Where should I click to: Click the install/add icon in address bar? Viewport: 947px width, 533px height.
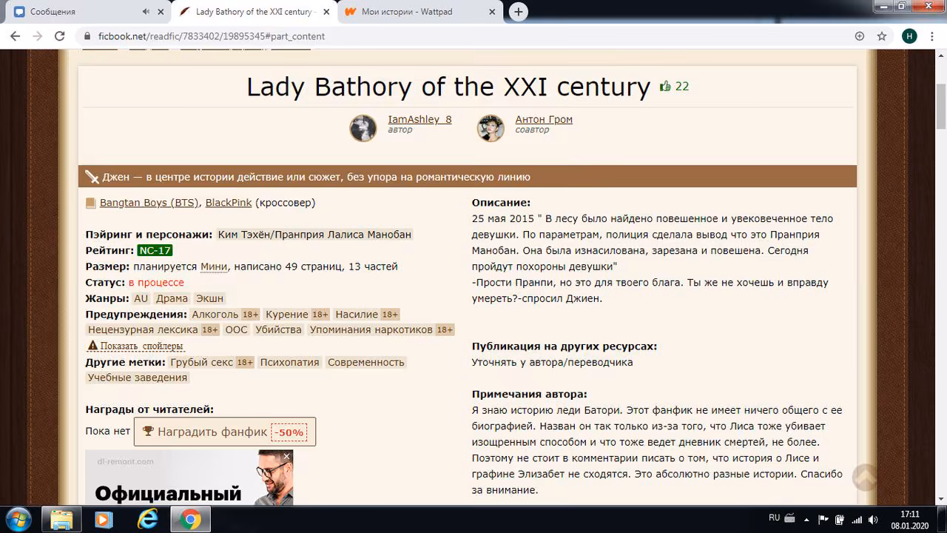point(859,36)
